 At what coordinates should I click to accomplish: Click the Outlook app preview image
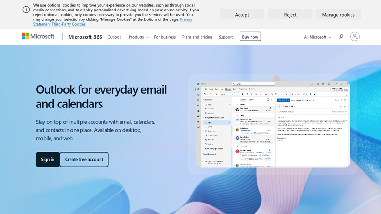pos(272,124)
